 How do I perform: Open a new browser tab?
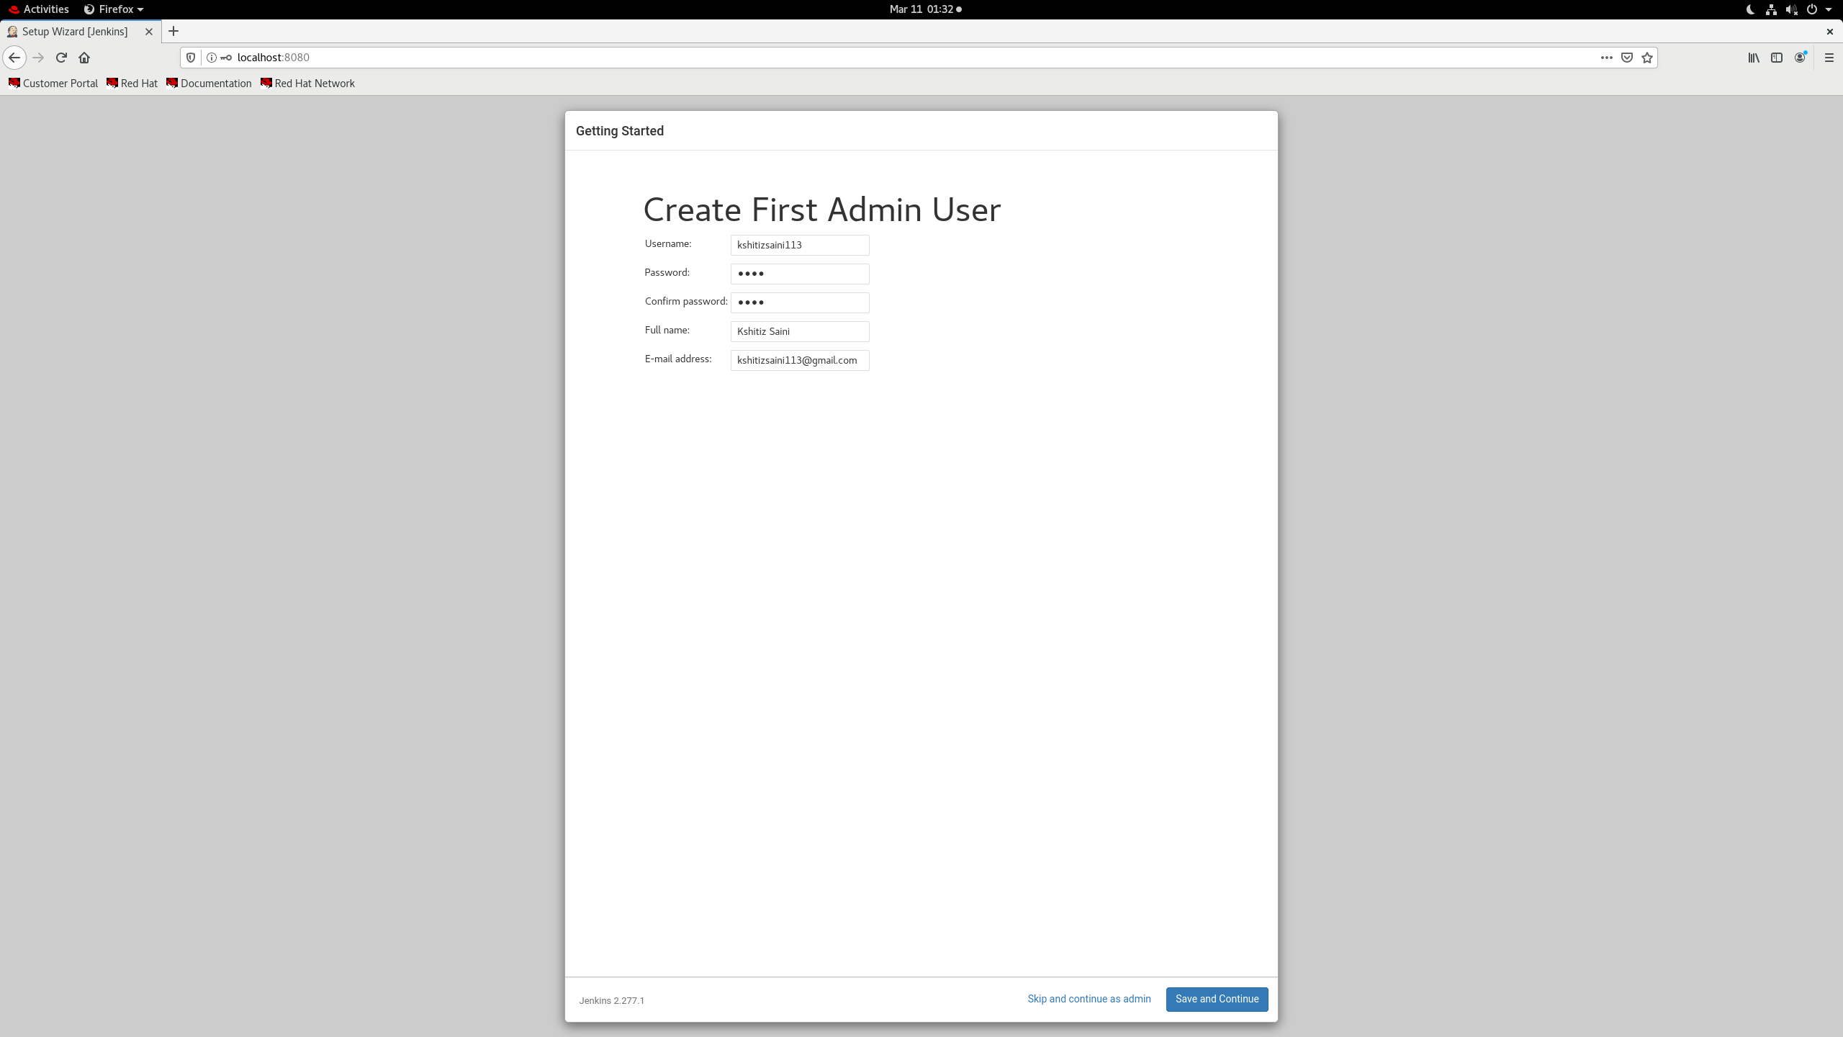[174, 32]
